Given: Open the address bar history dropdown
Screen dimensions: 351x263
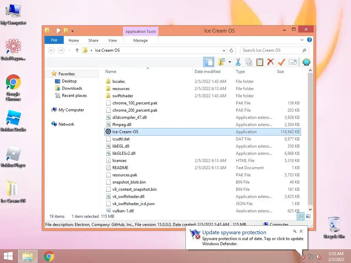Looking at the screenshot, I should pyautogui.click(x=224, y=50).
